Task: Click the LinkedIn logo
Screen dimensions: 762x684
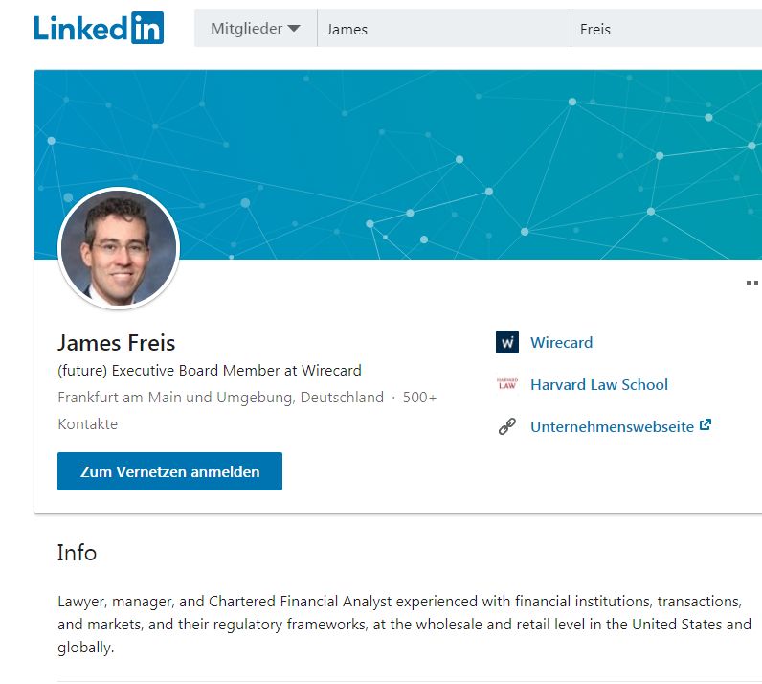Action: coord(99,28)
